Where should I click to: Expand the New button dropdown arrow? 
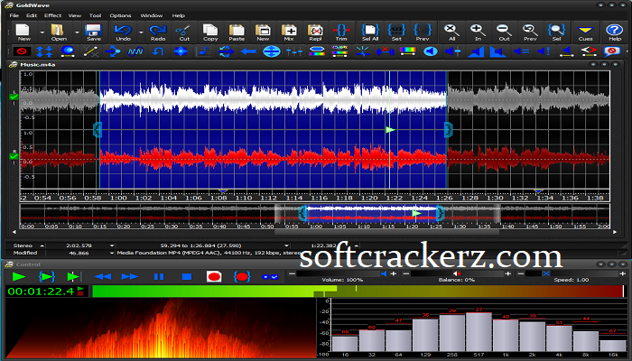tap(42, 32)
